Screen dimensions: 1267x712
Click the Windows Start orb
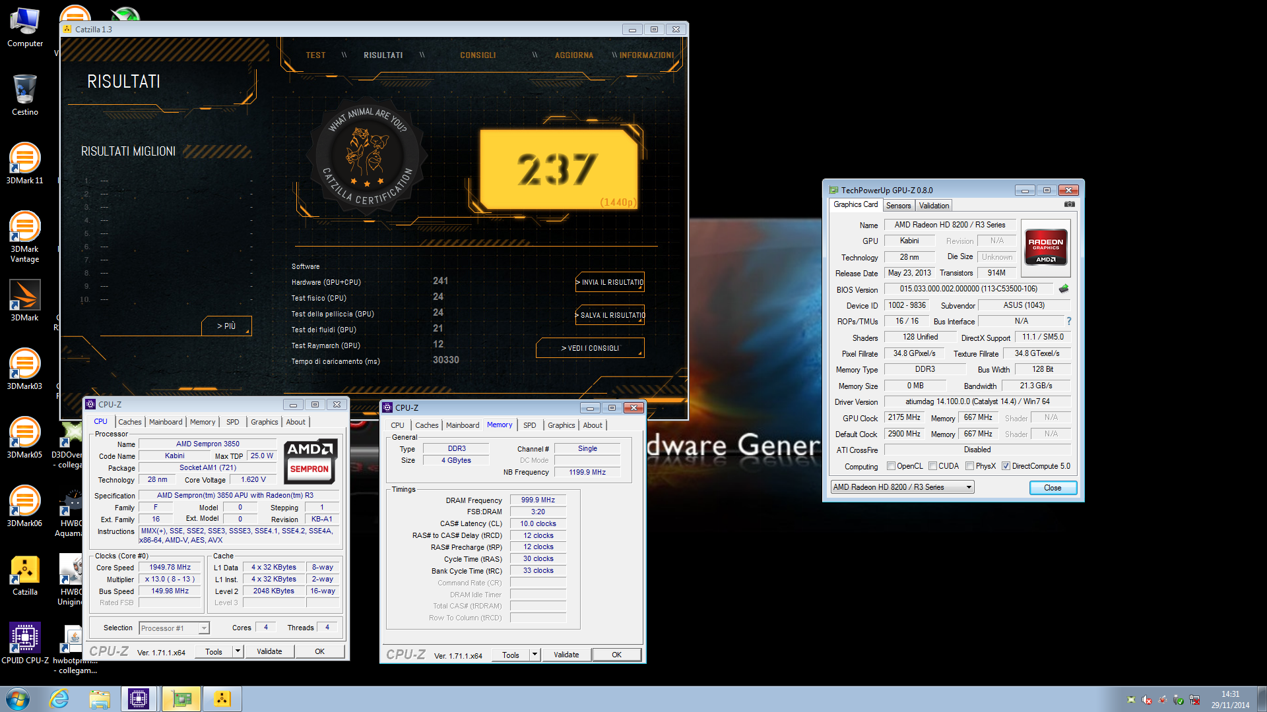(x=18, y=699)
